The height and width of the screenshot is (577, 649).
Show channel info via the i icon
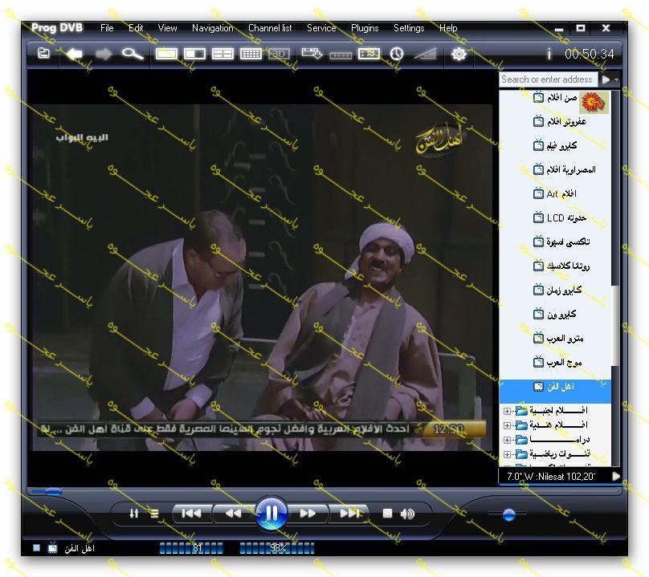549,54
